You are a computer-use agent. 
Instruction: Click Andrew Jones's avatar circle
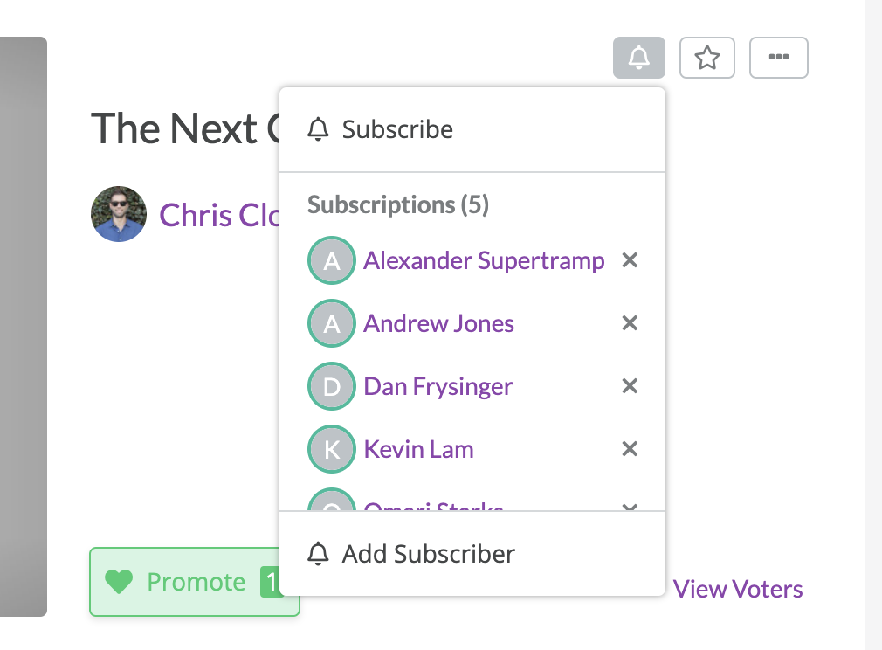point(331,323)
